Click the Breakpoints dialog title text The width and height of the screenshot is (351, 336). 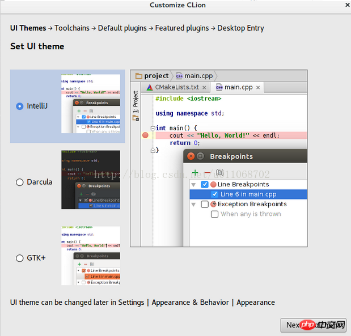(231, 156)
